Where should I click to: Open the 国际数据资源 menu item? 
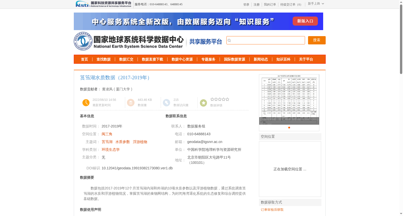pyautogui.click(x=234, y=59)
